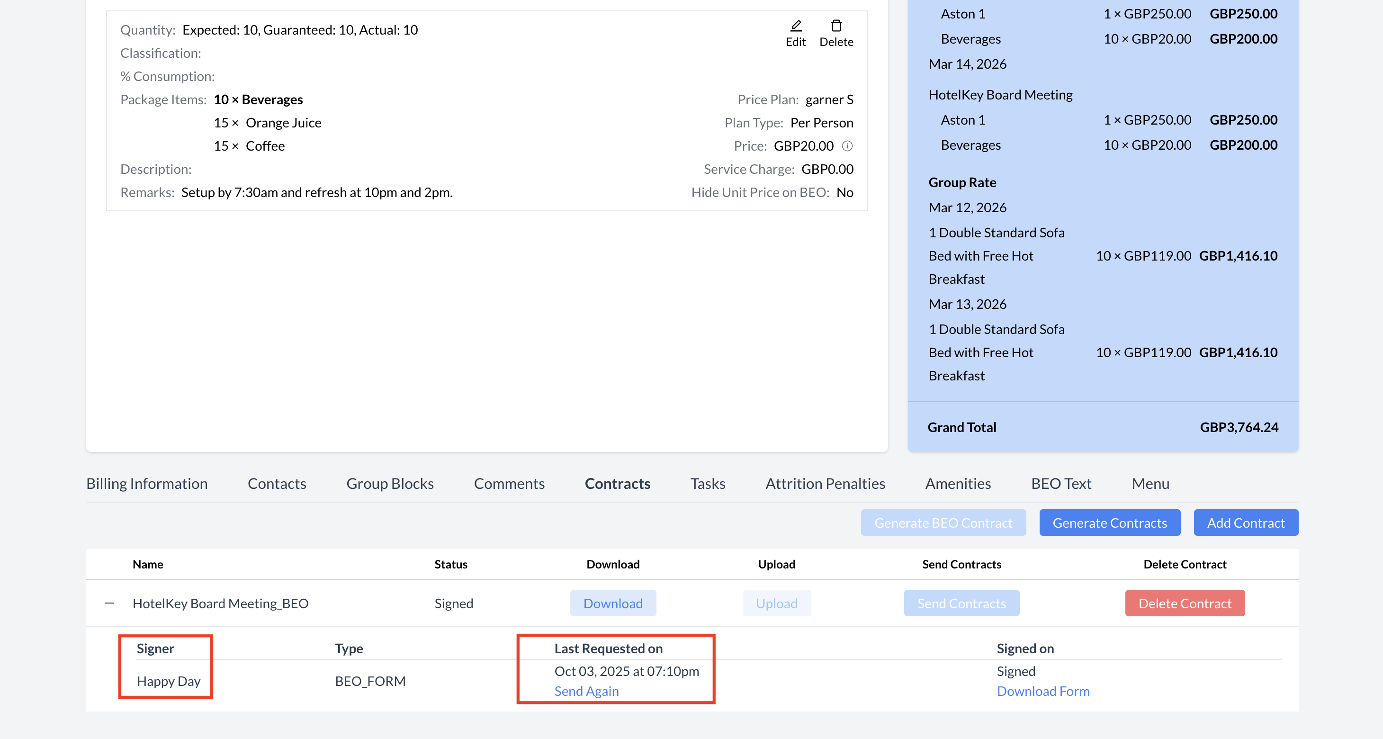Open the Group Blocks tab
The image size is (1383, 739).
(x=390, y=483)
